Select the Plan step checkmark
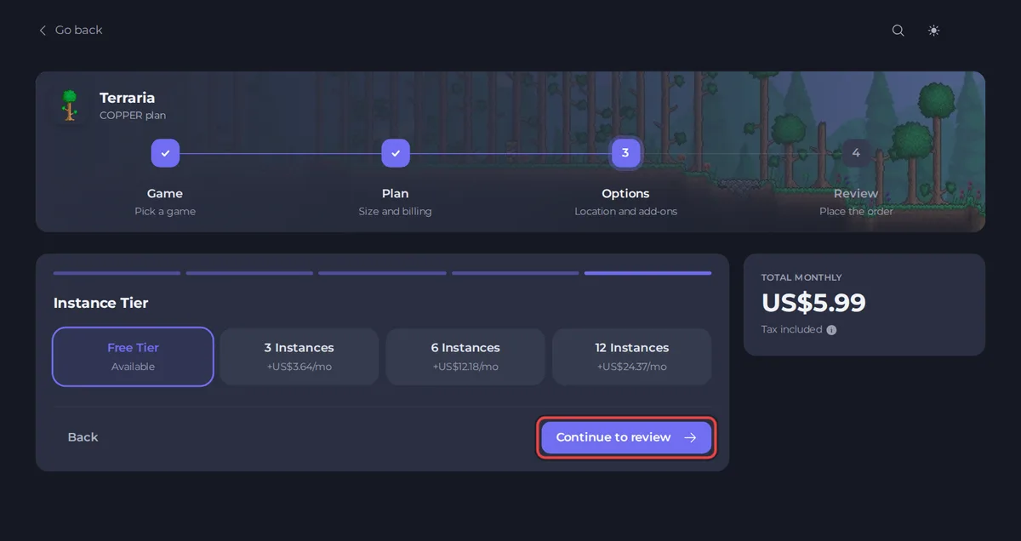 pos(396,153)
